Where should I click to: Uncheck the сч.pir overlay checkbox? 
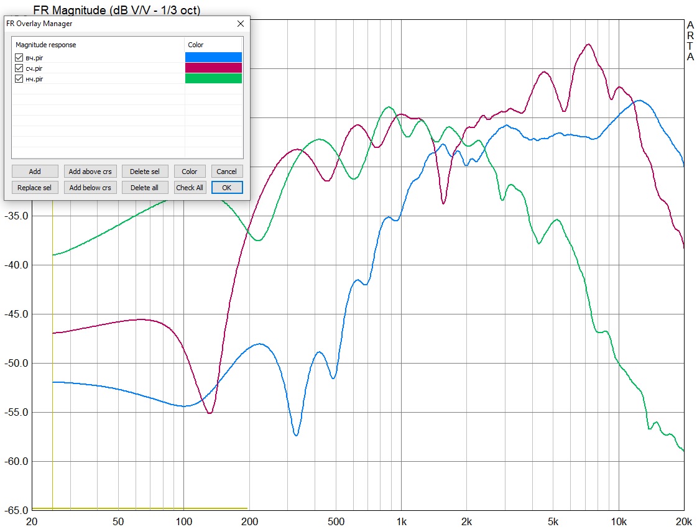click(x=19, y=68)
